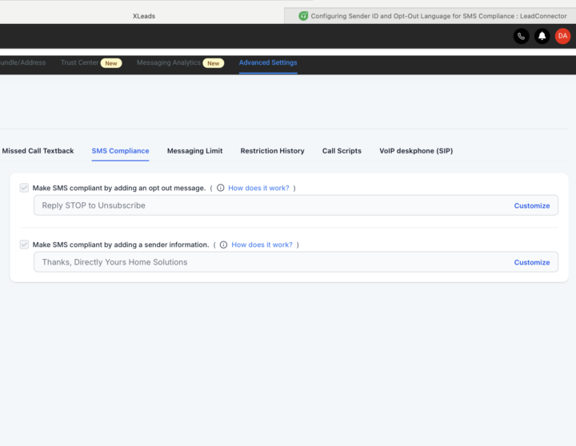Toggle the opt out message checkbox

tap(24, 188)
